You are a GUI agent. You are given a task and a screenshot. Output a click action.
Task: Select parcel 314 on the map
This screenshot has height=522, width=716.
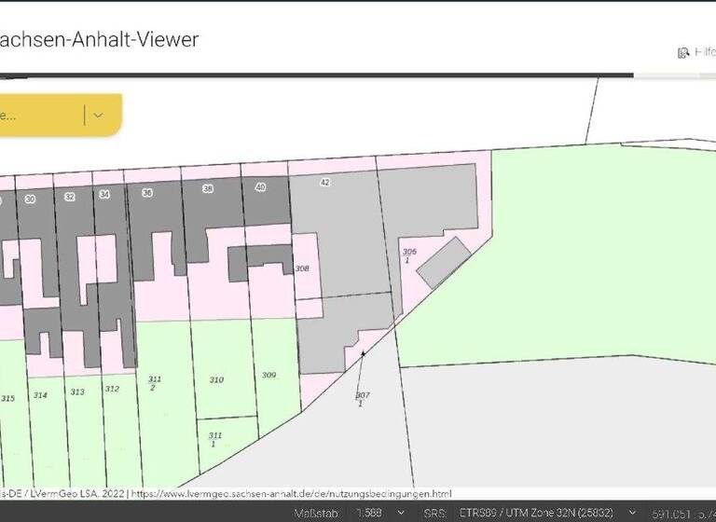[x=40, y=395]
